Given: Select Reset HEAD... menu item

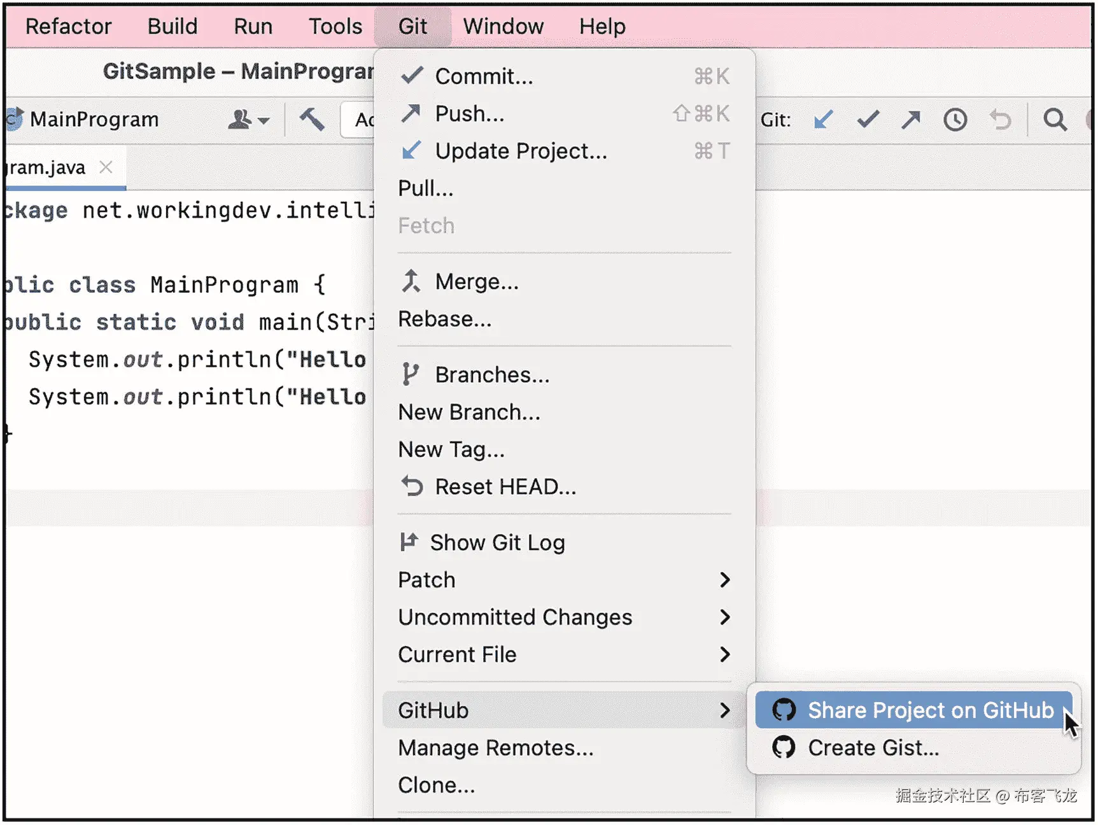Looking at the screenshot, I should (x=565, y=487).
